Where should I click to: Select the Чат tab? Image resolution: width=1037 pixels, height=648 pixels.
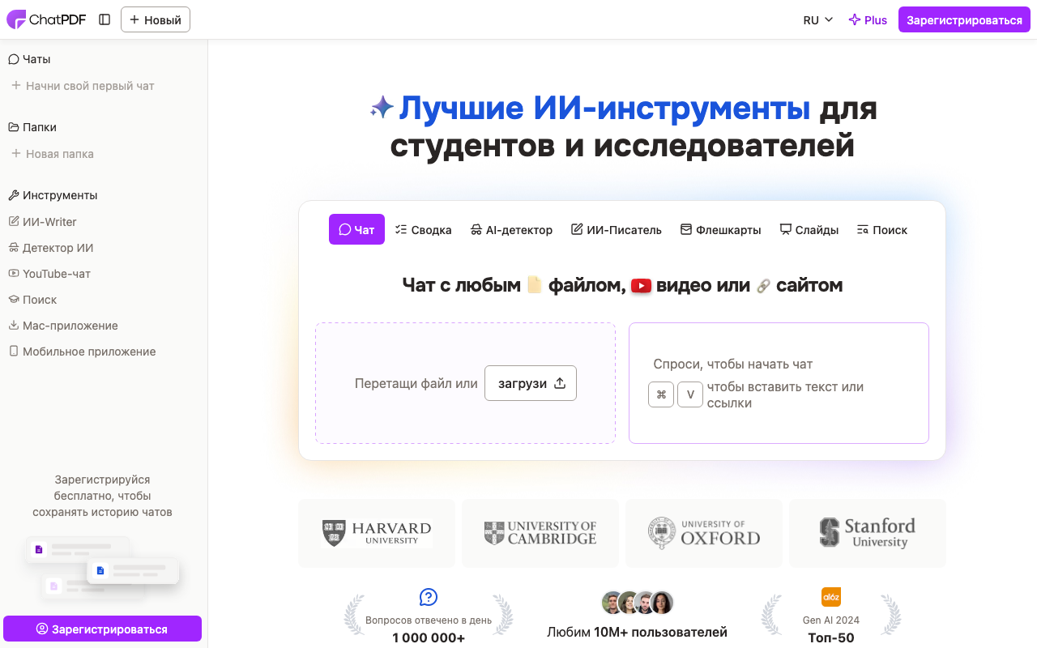pyautogui.click(x=356, y=229)
